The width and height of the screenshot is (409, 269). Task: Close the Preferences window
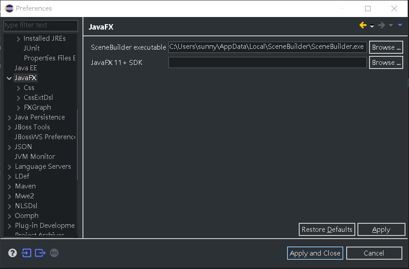click(x=394, y=9)
